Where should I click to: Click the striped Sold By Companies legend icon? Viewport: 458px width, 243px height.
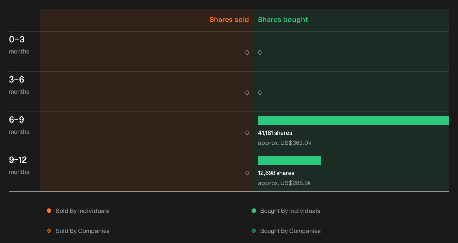[49, 231]
